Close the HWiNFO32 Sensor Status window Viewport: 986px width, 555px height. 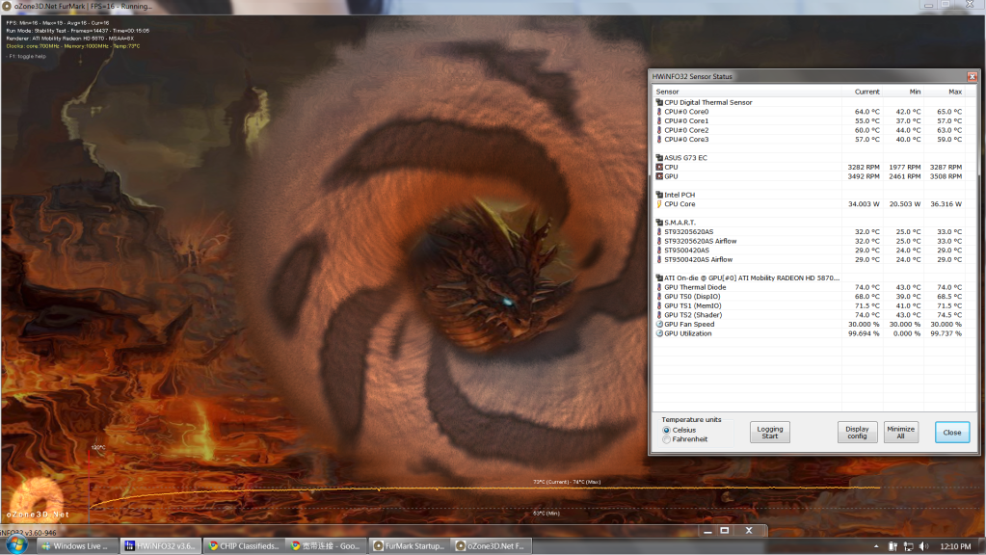tap(972, 77)
